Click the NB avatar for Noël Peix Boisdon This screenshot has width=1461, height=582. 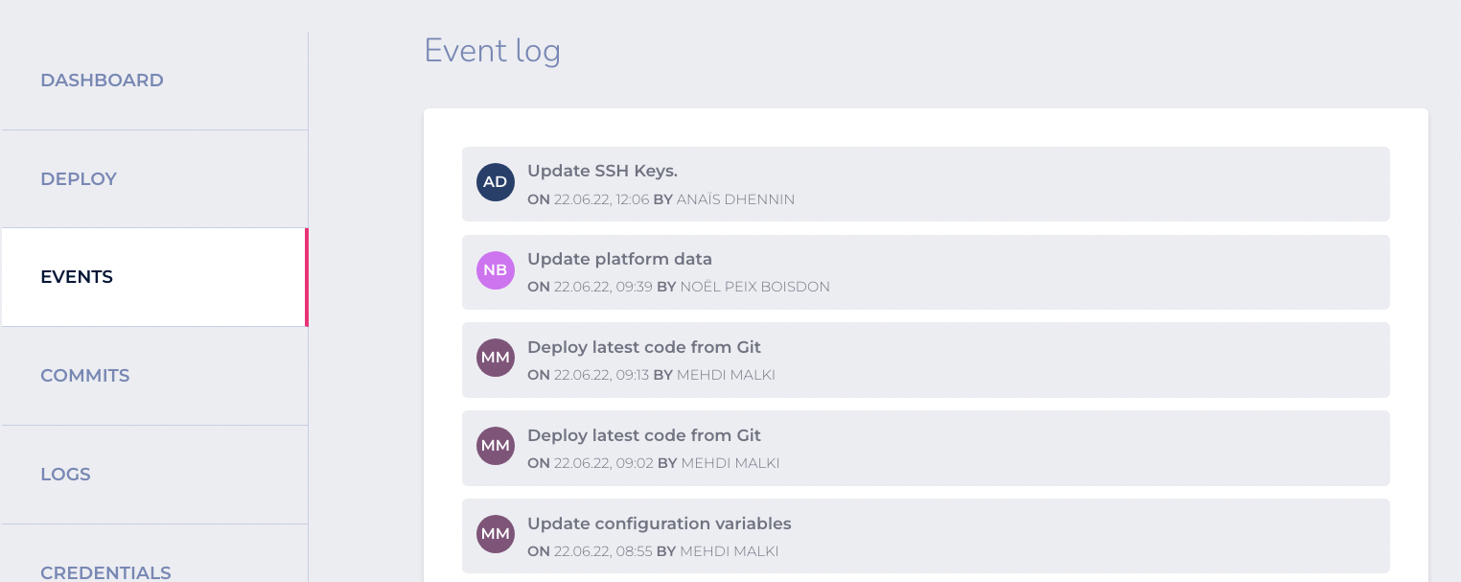point(496,270)
